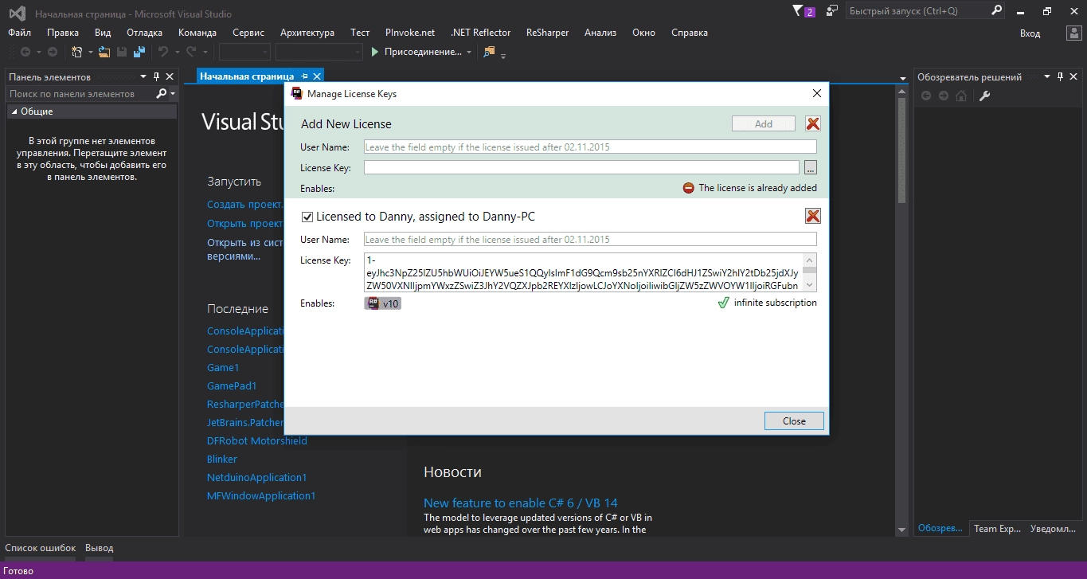This screenshot has height=579, width=1087.
Task: Delete the Danny license with red X
Action: click(812, 216)
